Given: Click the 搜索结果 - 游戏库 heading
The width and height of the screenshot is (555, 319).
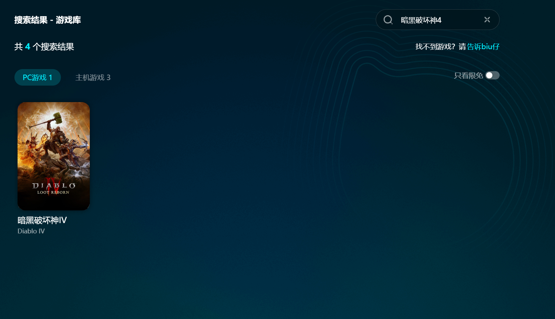Looking at the screenshot, I should click(x=47, y=20).
